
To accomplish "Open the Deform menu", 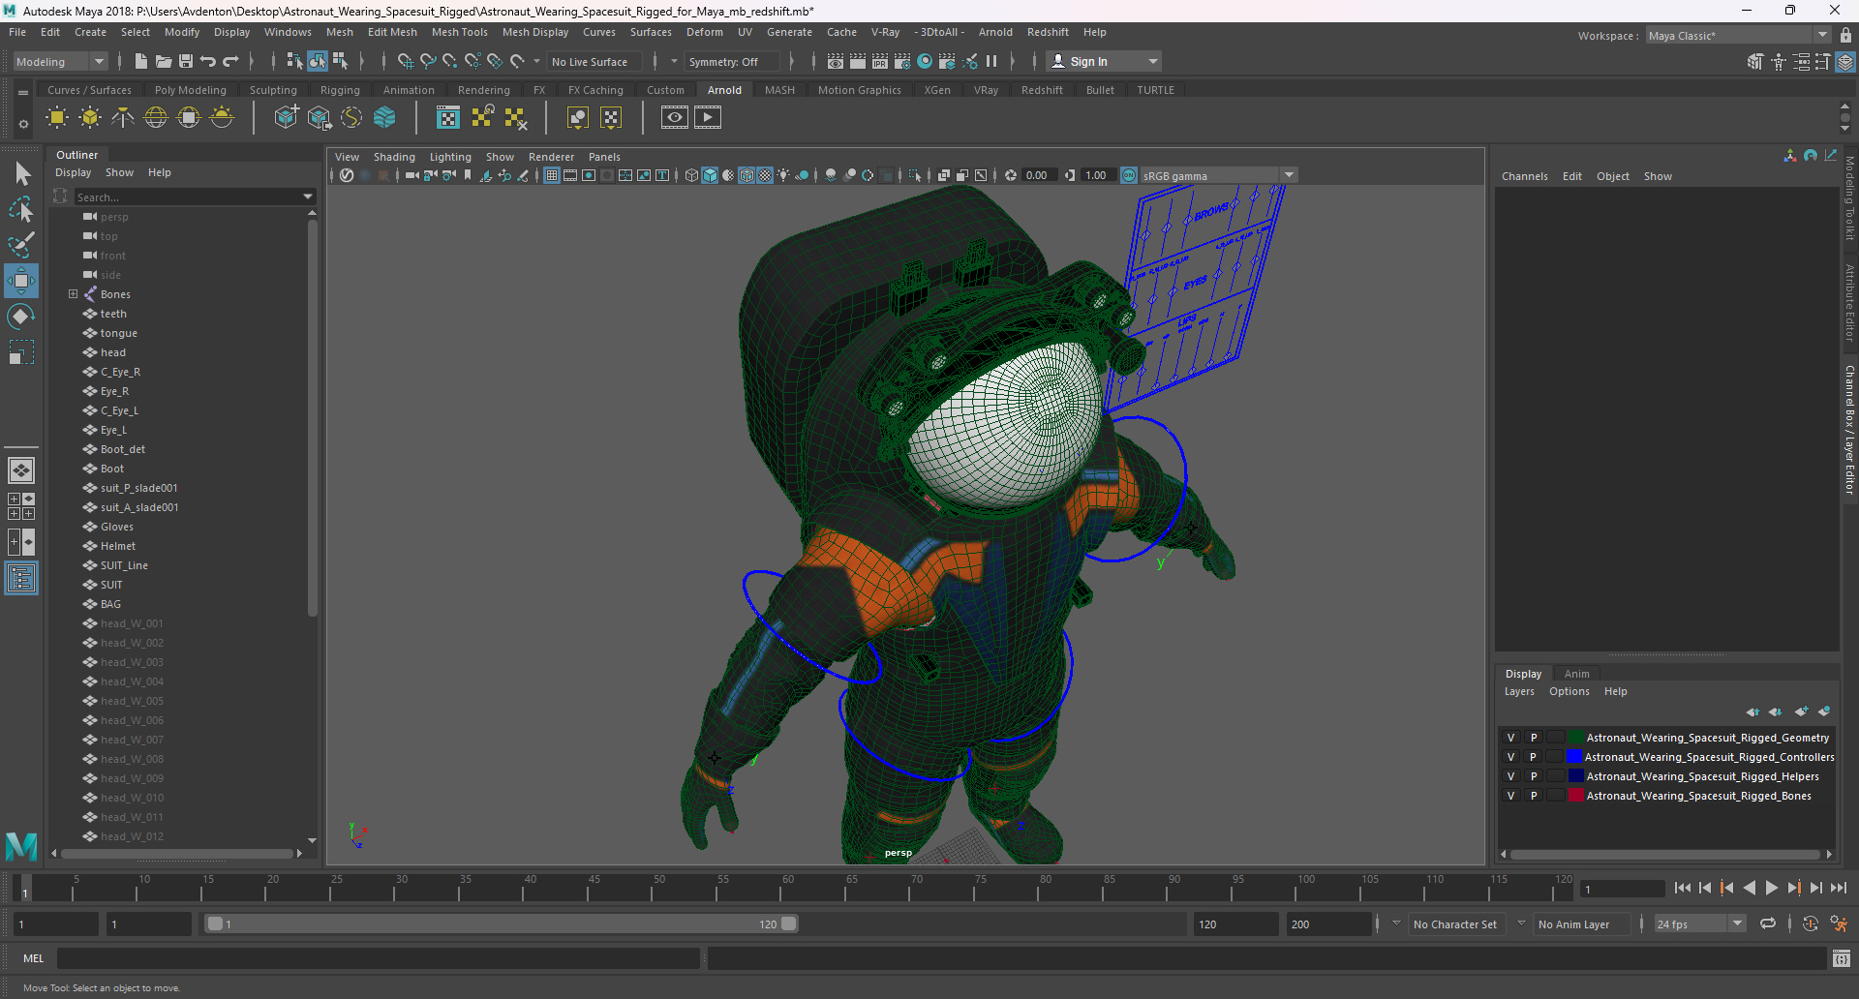I will click(x=704, y=32).
